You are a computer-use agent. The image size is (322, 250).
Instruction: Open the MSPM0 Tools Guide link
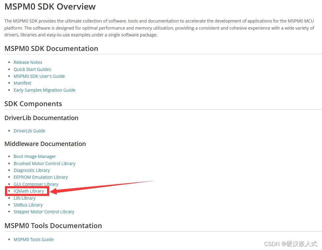point(34,240)
